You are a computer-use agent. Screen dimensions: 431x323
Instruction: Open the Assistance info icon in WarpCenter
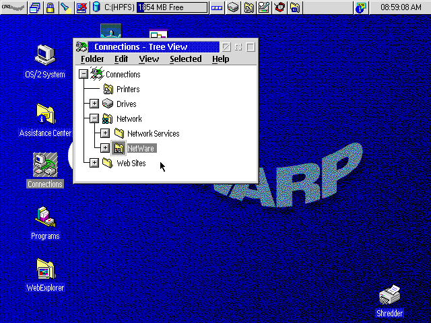(x=361, y=7)
